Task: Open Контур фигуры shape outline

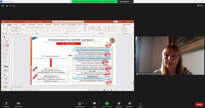Action: tap(113, 29)
